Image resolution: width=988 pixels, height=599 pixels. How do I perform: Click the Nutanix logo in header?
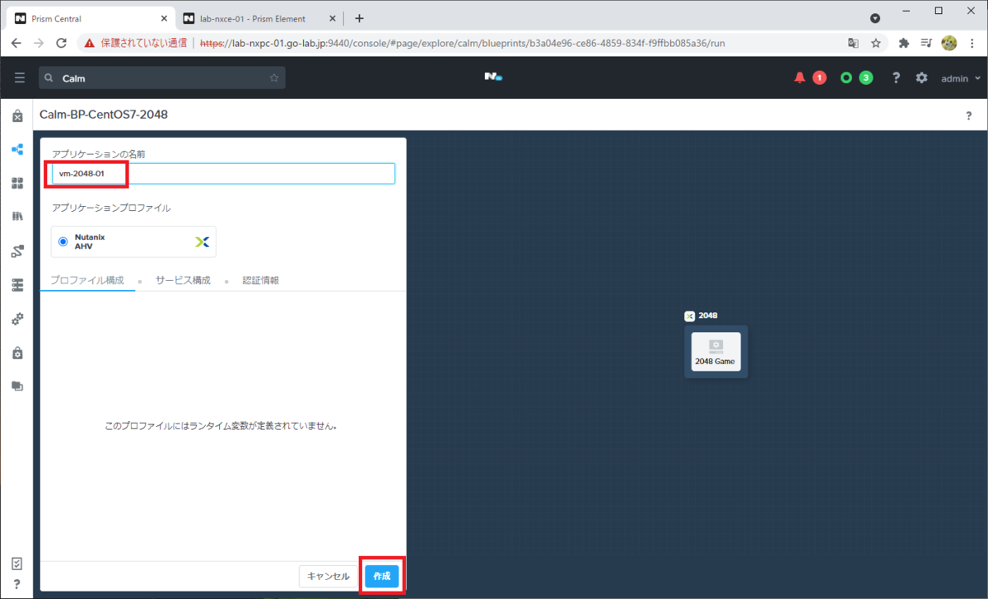(493, 77)
